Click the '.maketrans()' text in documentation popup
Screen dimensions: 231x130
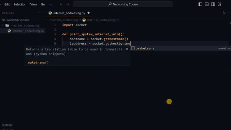coord(38,62)
